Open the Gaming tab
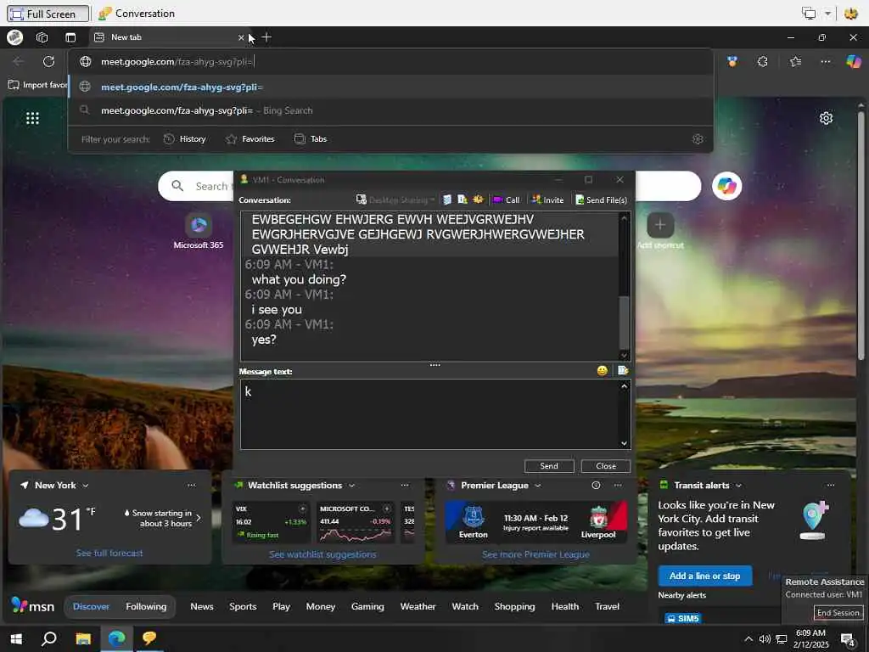Image resolution: width=869 pixels, height=652 pixels. [x=367, y=606]
